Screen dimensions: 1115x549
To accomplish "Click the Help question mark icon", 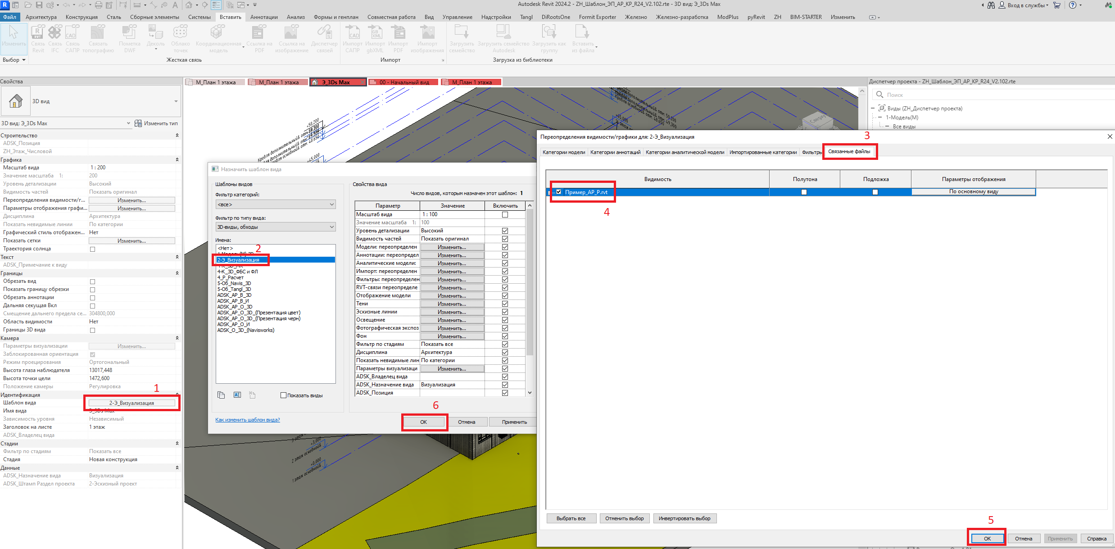I will click(x=1073, y=5).
